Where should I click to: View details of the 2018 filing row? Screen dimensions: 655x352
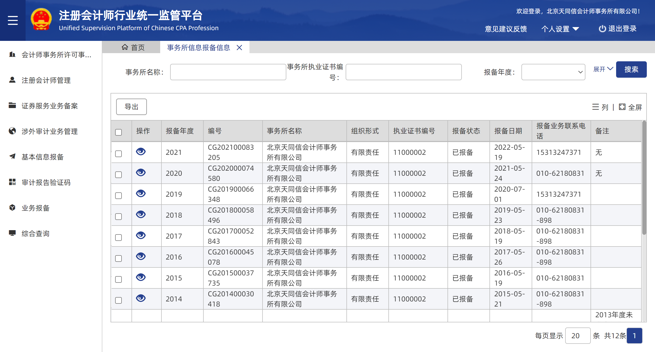(x=141, y=214)
